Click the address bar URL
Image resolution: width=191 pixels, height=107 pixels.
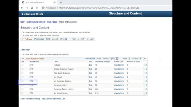tap(99, 8)
